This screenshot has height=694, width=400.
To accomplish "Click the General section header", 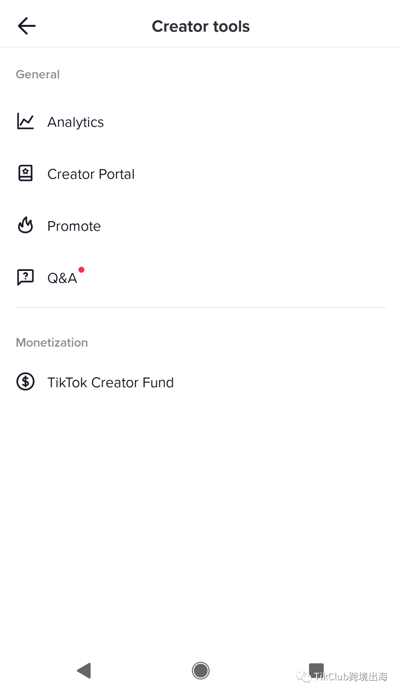I will click(38, 74).
